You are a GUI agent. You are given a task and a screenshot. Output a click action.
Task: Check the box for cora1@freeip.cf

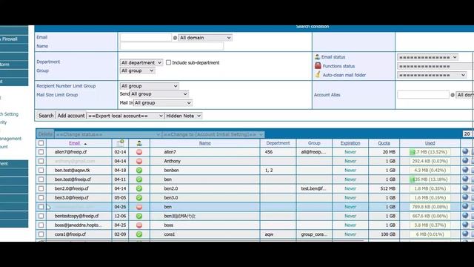click(41, 234)
